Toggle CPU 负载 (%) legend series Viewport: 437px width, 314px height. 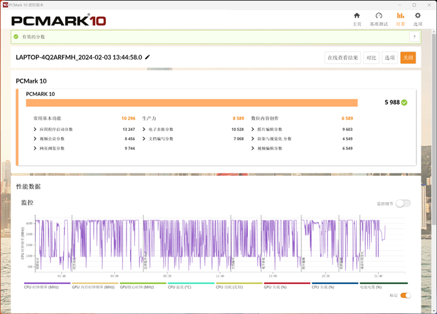click(x=335, y=285)
